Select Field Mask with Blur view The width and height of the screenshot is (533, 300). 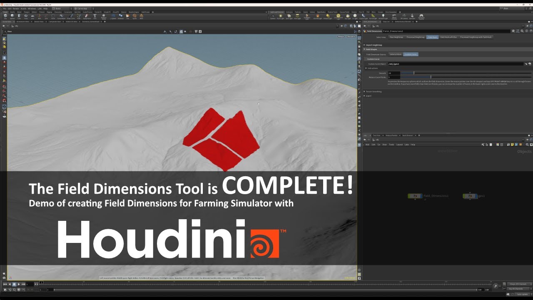point(448,37)
